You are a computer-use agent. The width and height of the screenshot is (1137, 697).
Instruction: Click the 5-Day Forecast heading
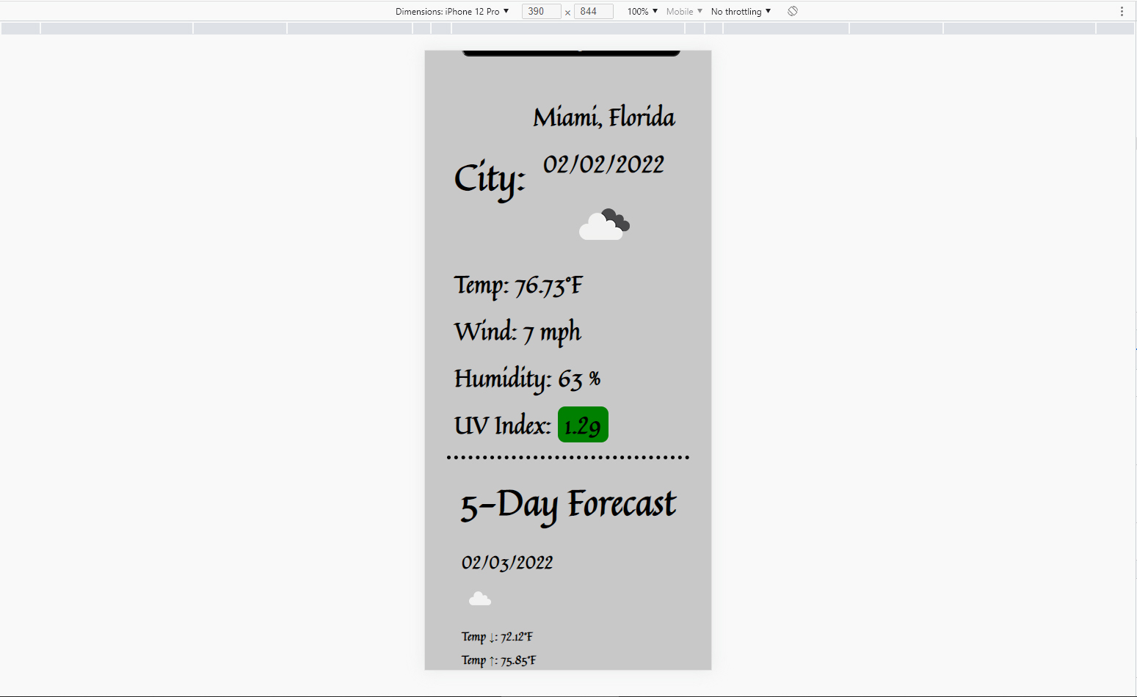(567, 503)
